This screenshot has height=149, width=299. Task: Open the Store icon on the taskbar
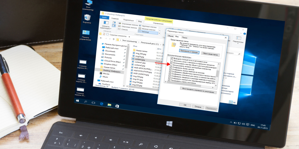(117, 106)
